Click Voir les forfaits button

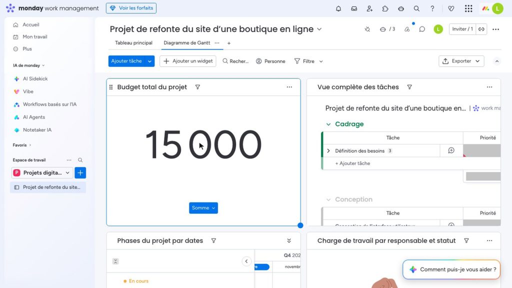pos(131,8)
